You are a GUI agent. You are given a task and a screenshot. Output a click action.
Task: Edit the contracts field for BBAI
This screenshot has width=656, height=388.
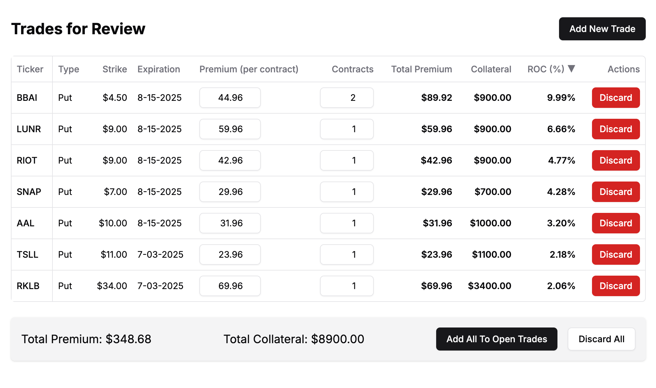click(347, 98)
